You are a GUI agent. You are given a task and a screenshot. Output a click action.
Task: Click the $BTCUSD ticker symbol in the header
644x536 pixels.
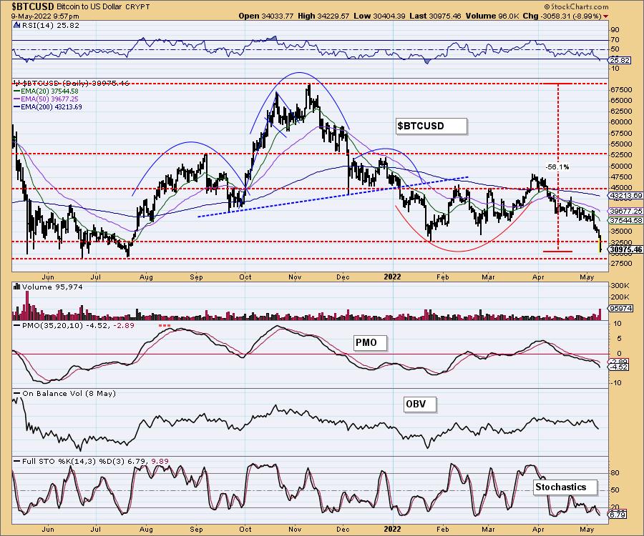(x=32, y=6)
